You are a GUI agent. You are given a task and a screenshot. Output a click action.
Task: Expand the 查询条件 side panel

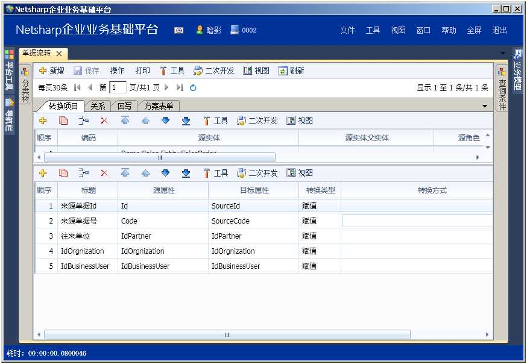[x=502, y=88]
